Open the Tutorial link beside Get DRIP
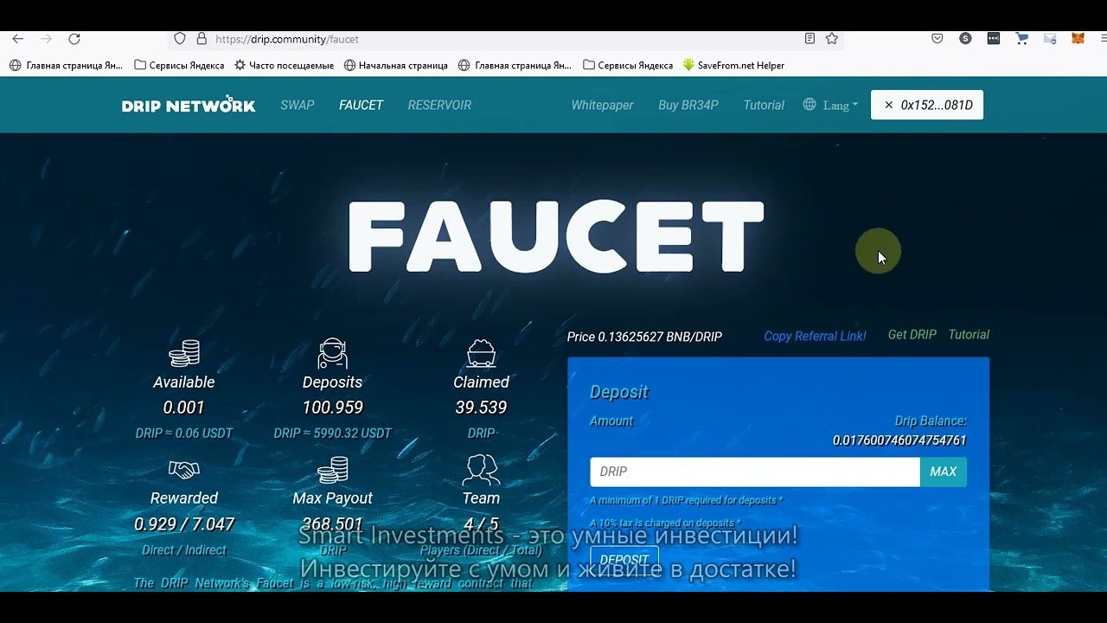Viewport: 1107px width, 623px height. point(969,335)
